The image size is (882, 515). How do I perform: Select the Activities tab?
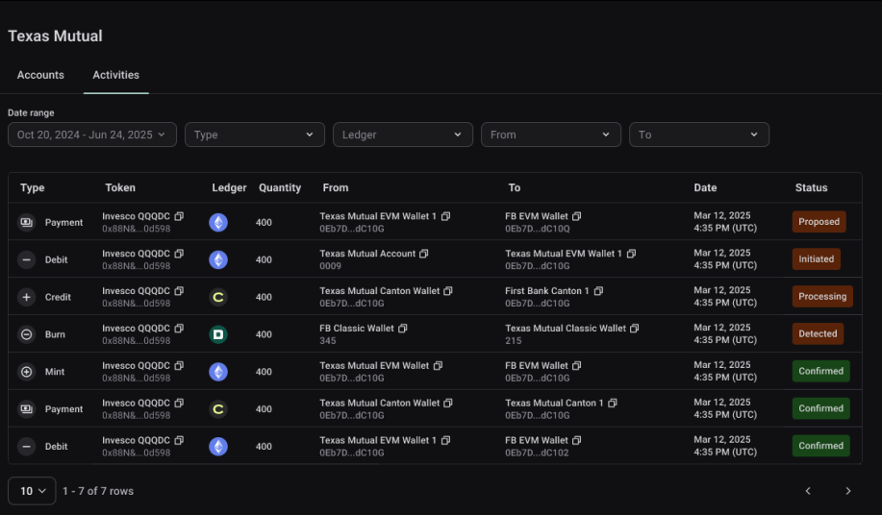[x=115, y=75]
